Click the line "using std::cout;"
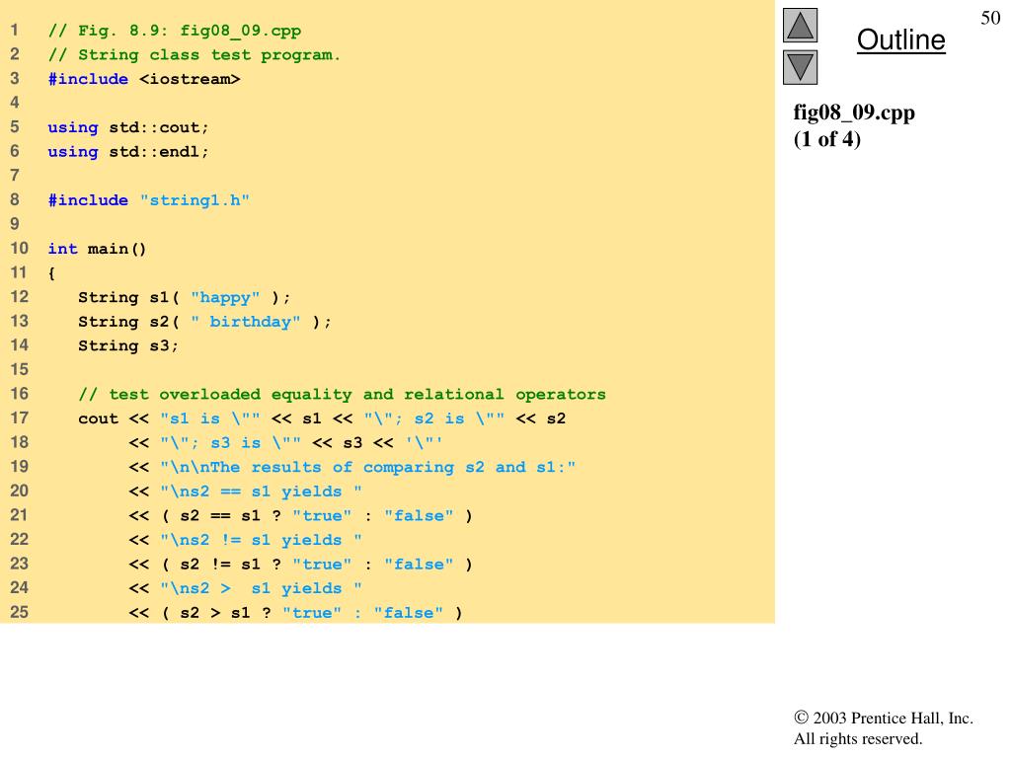Image resolution: width=1011 pixels, height=758 pixels. click(128, 127)
